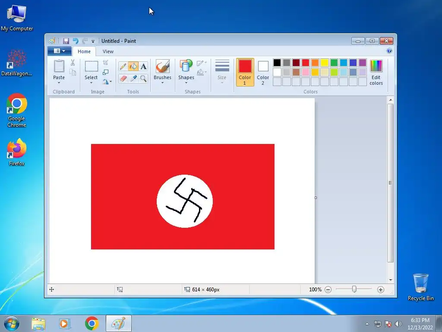Image resolution: width=442 pixels, height=332 pixels.
Task: Make Color 1 the active color slot
Action: pos(245,72)
